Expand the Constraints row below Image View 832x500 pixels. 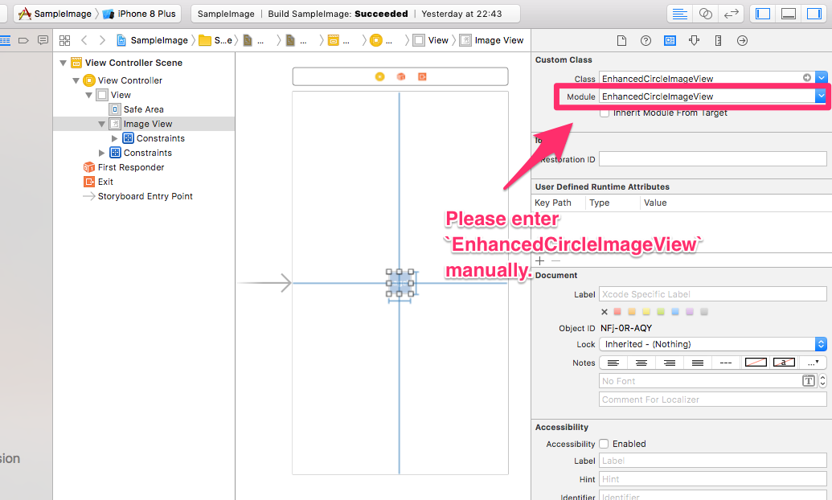click(x=102, y=153)
